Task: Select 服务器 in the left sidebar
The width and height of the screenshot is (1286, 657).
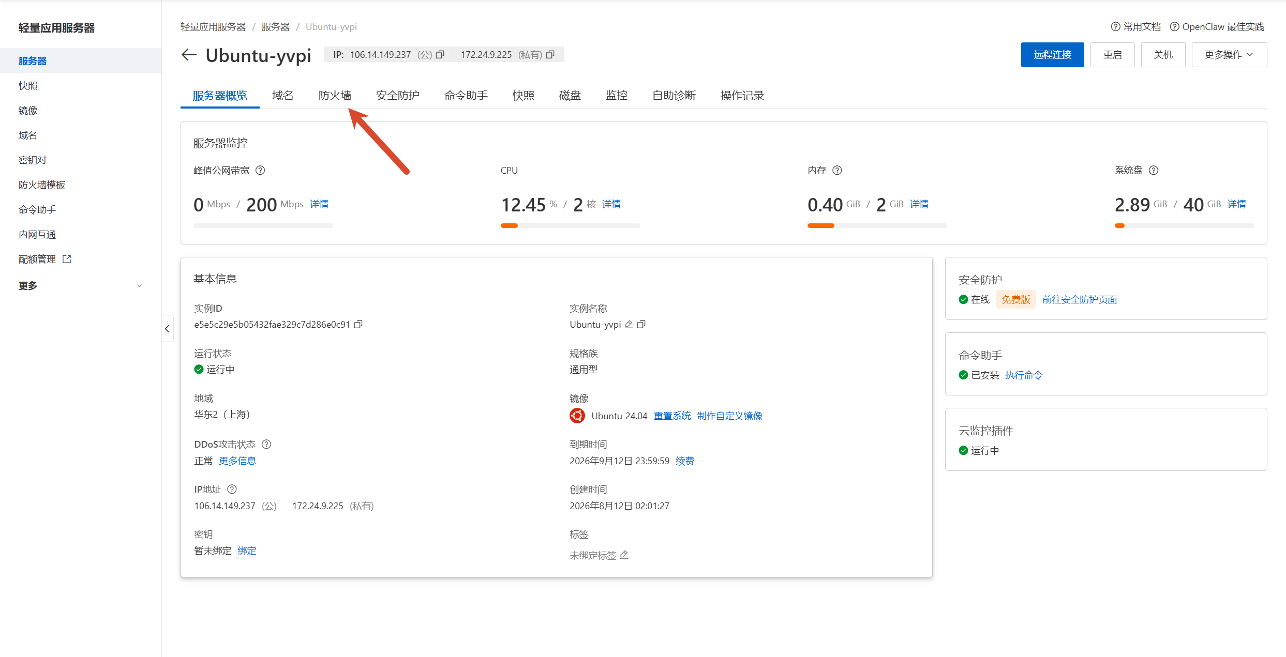Action: (81, 60)
